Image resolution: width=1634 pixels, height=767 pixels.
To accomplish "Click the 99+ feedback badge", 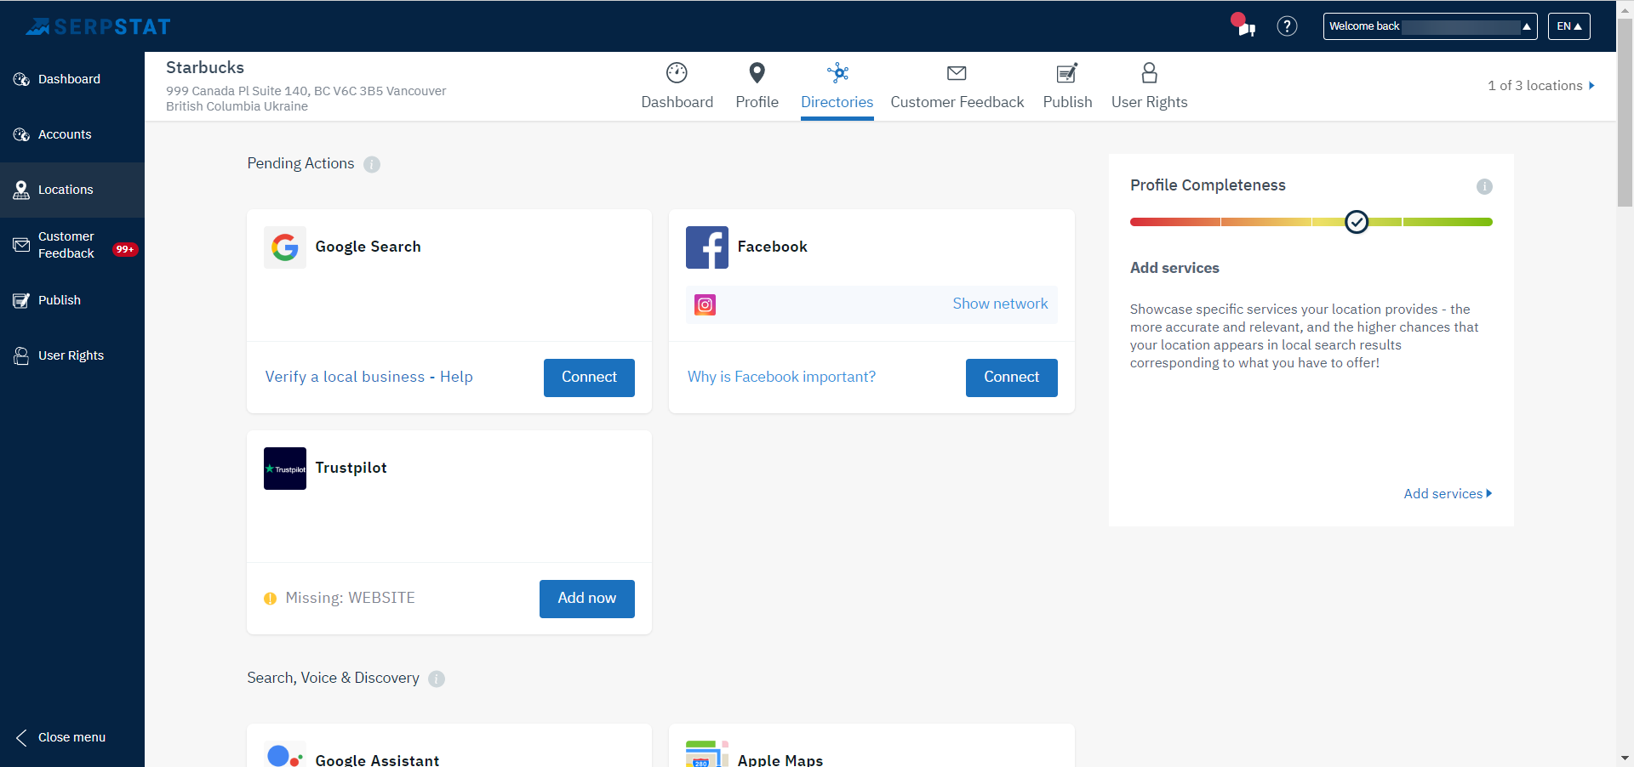I will click(125, 249).
